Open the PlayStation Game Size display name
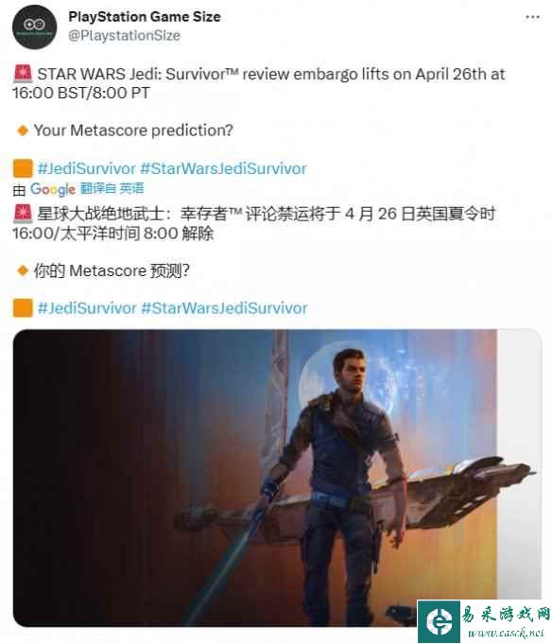This screenshot has width=552, height=644. tap(145, 17)
